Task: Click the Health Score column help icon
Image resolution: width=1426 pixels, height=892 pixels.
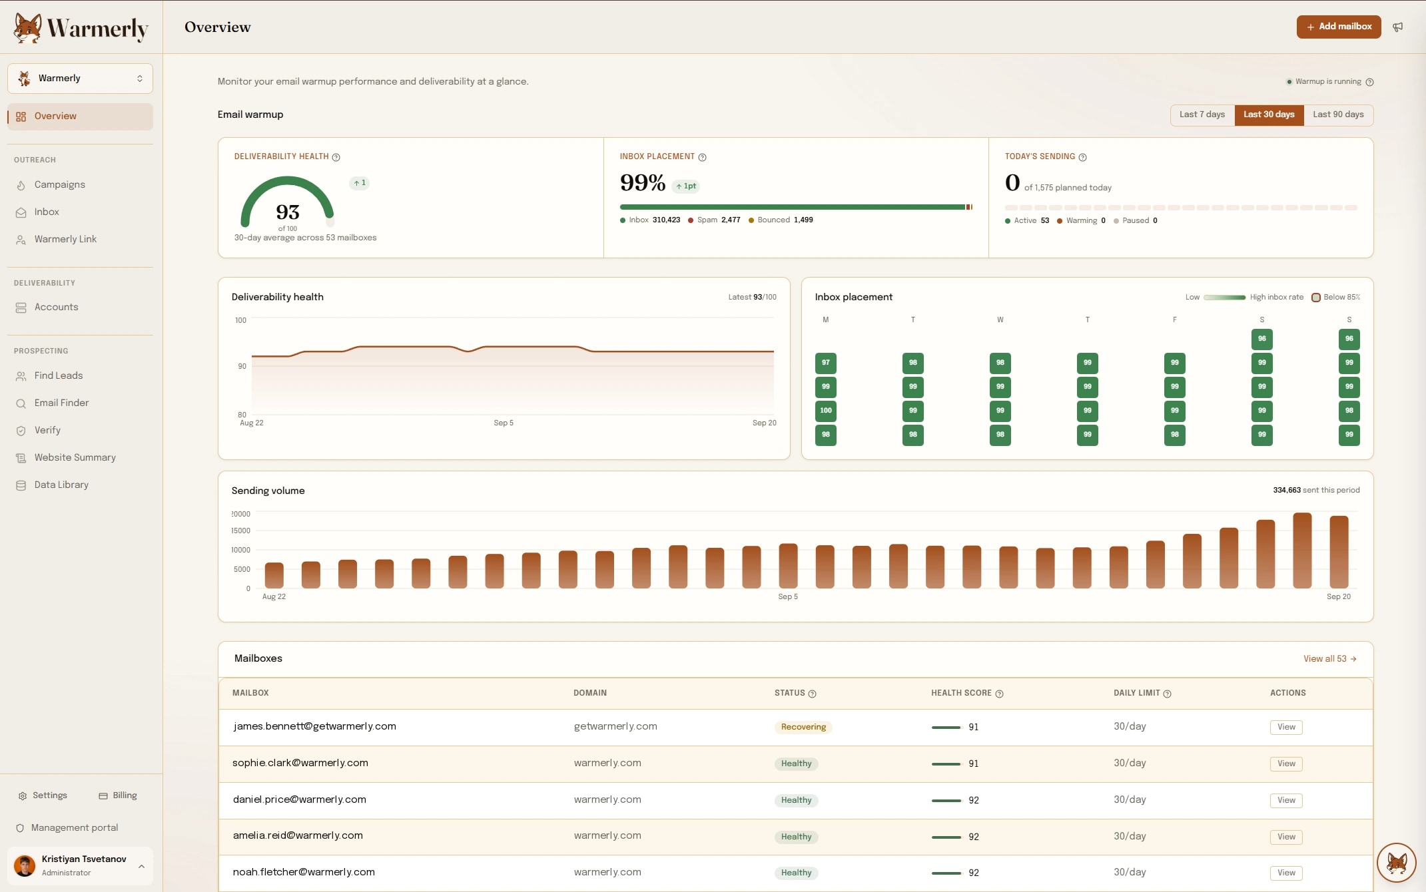Action: coord(999,694)
